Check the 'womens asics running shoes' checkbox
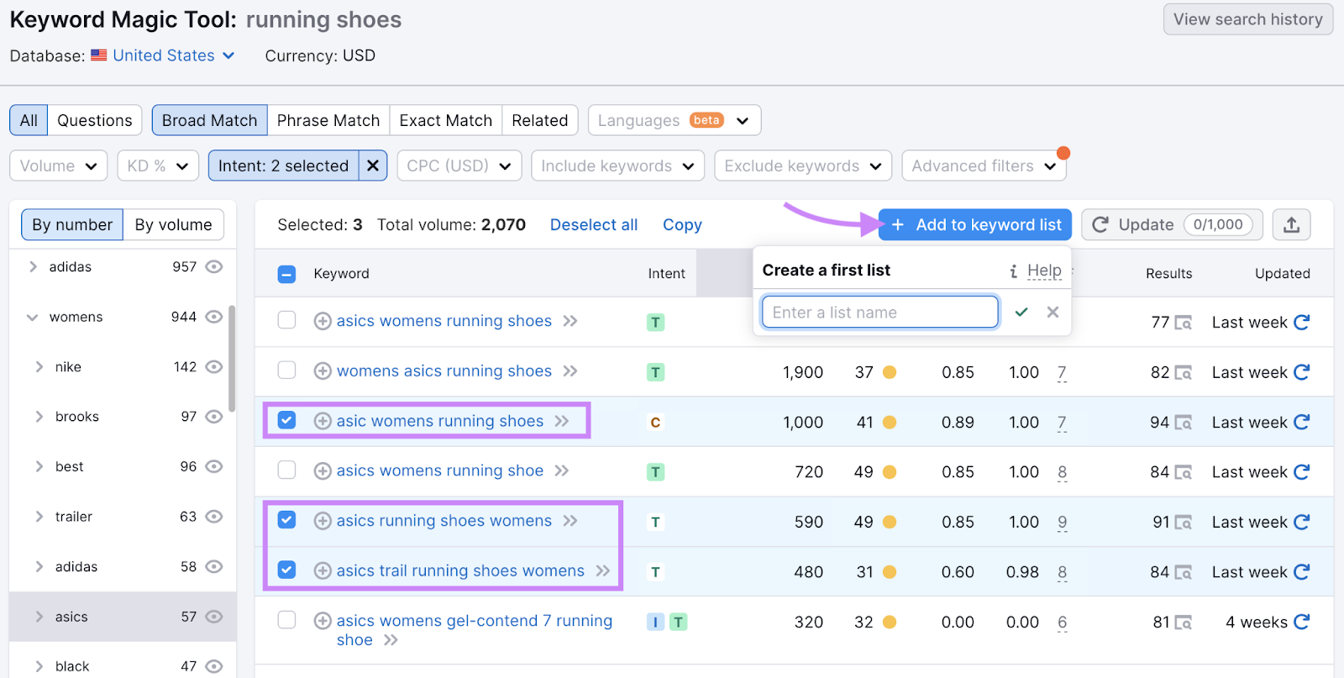1344x678 pixels. tap(286, 370)
